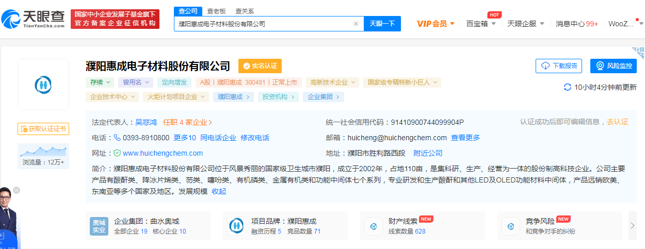Click the 国家中小企业发展子基金旗下 banner
This screenshot has width=645, height=249.
point(115,19)
